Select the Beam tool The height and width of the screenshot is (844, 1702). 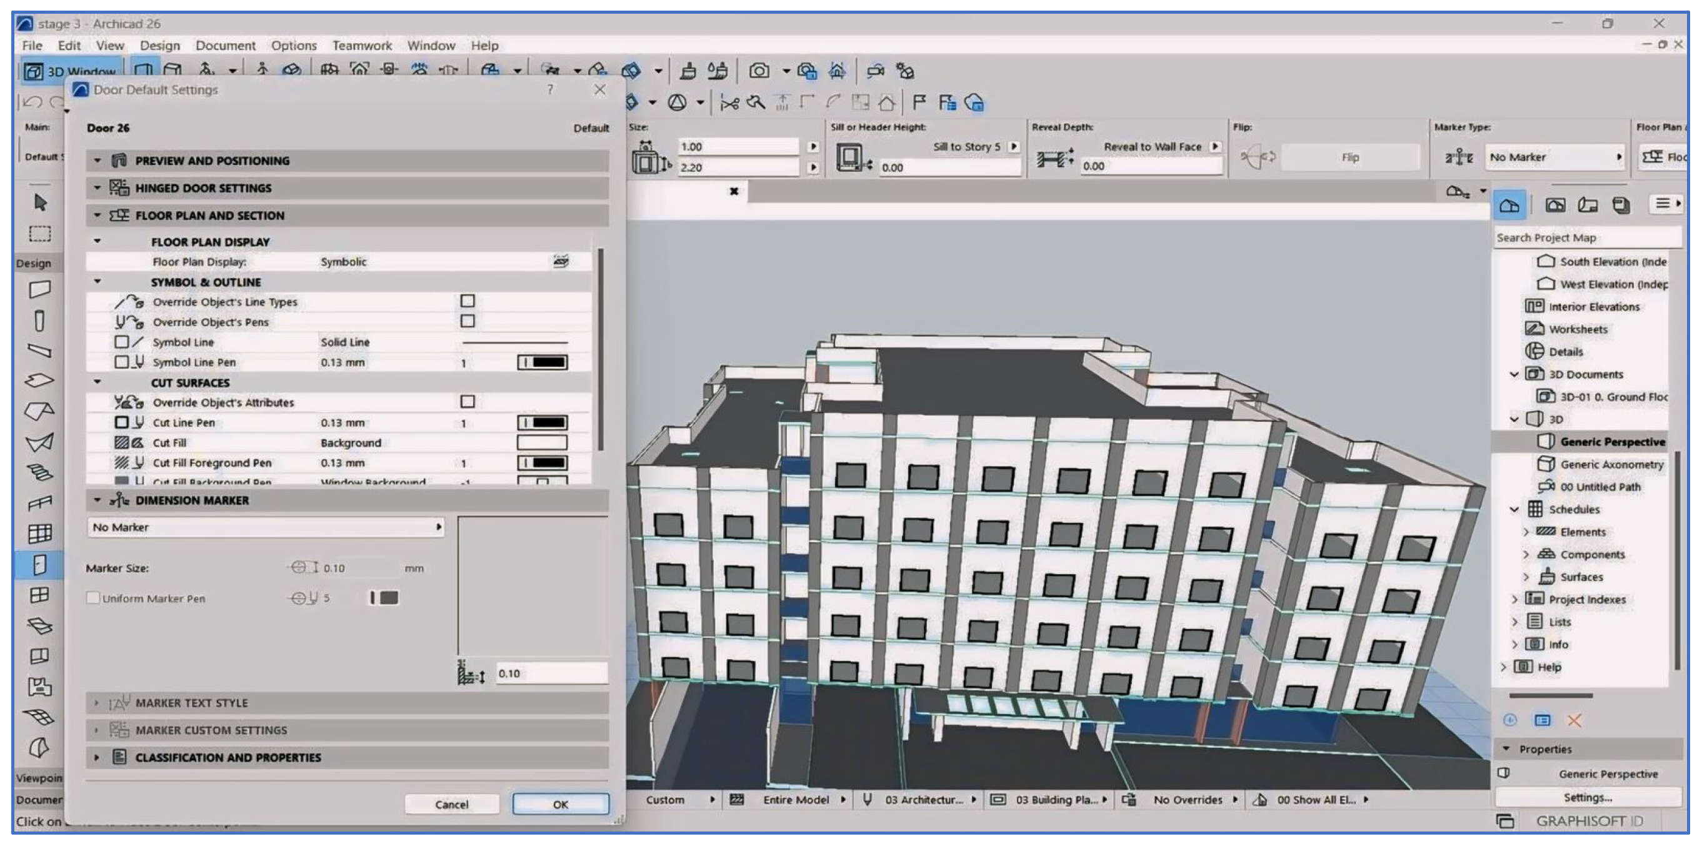point(39,350)
